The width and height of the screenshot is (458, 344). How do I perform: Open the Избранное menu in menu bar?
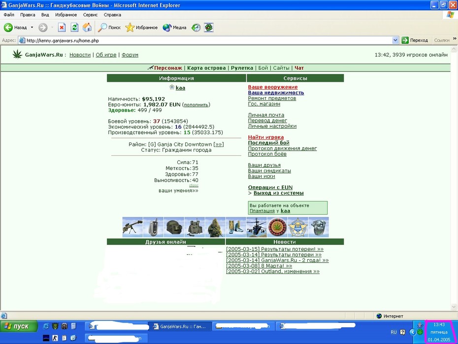pyautogui.click(x=66, y=15)
